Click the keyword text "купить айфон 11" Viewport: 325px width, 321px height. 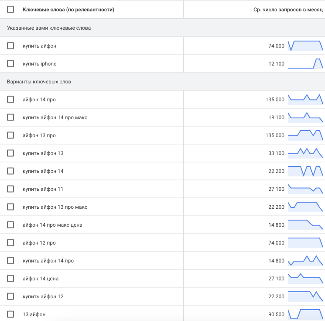43,189
